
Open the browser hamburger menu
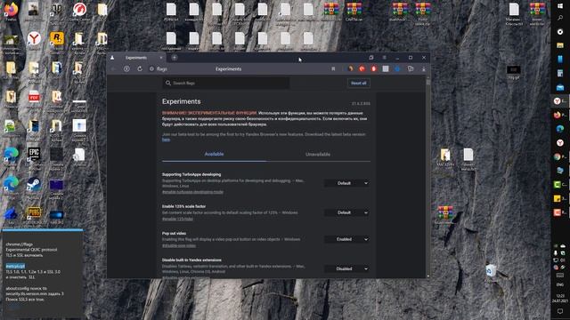click(x=384, y=57)
